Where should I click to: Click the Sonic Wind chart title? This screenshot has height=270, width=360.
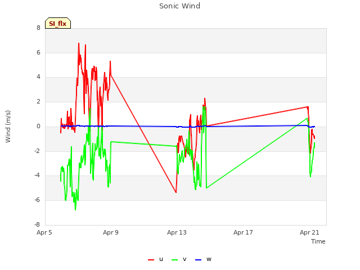point(180,6)
